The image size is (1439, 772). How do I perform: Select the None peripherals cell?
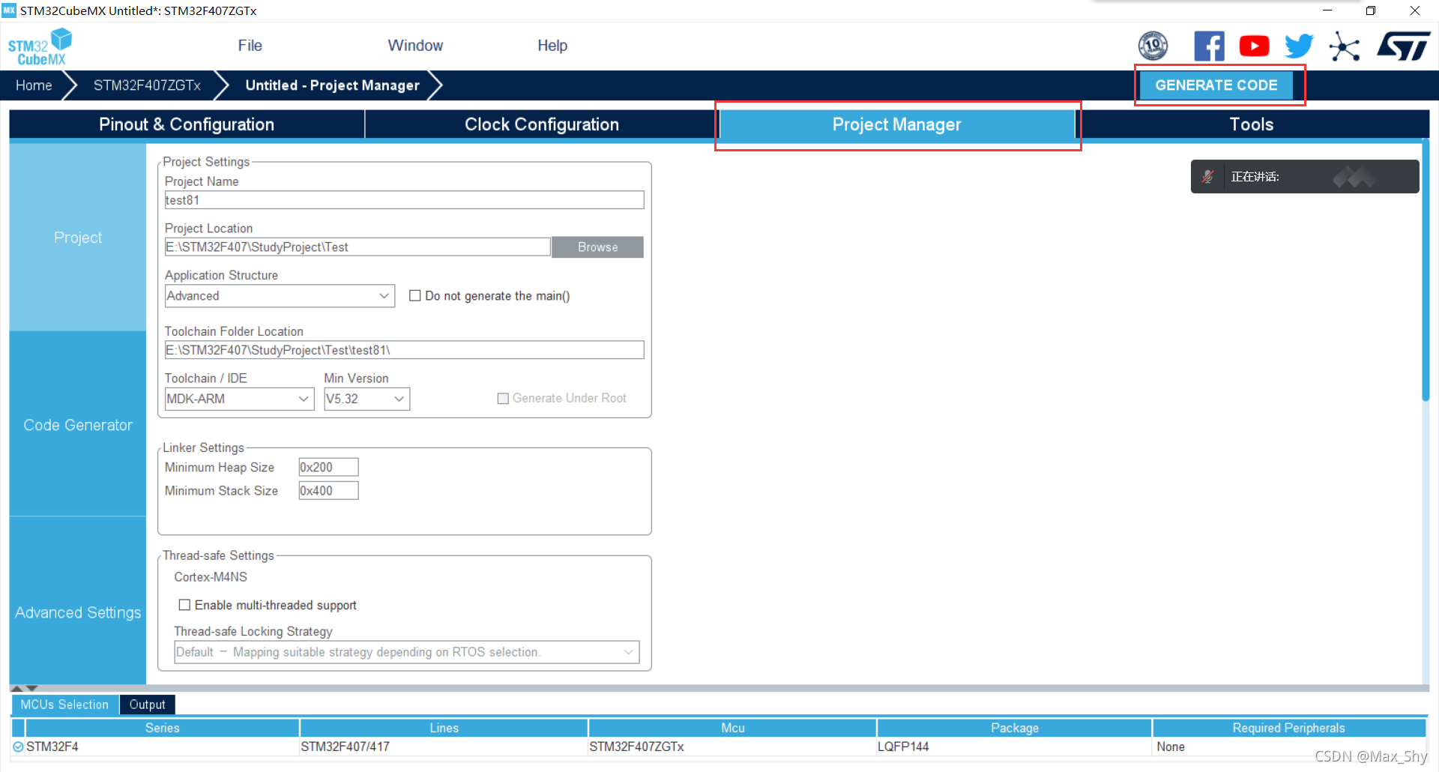point(1288,747)
